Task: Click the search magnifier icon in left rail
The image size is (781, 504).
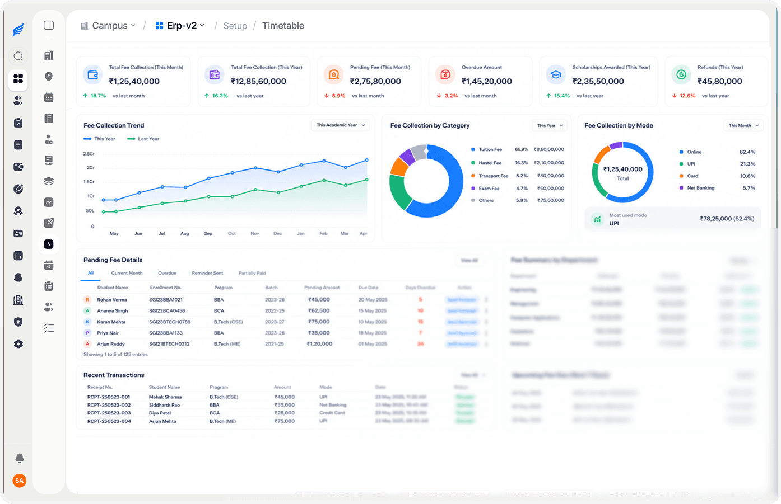Action: [x=18, y=56]
